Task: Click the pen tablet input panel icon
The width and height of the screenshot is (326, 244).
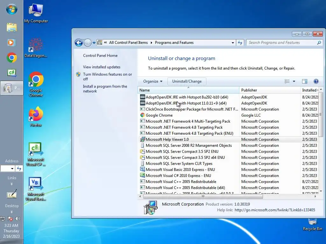Action: [12, 194]
